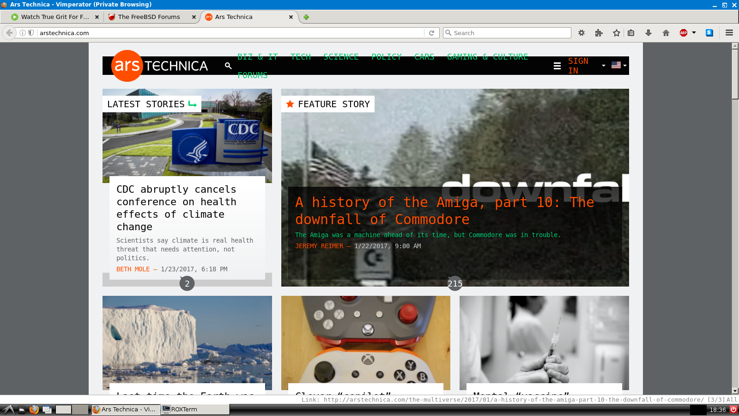Click the page vertical scrollbar thumb
The image size is (739, 416).
coord(735,74)
